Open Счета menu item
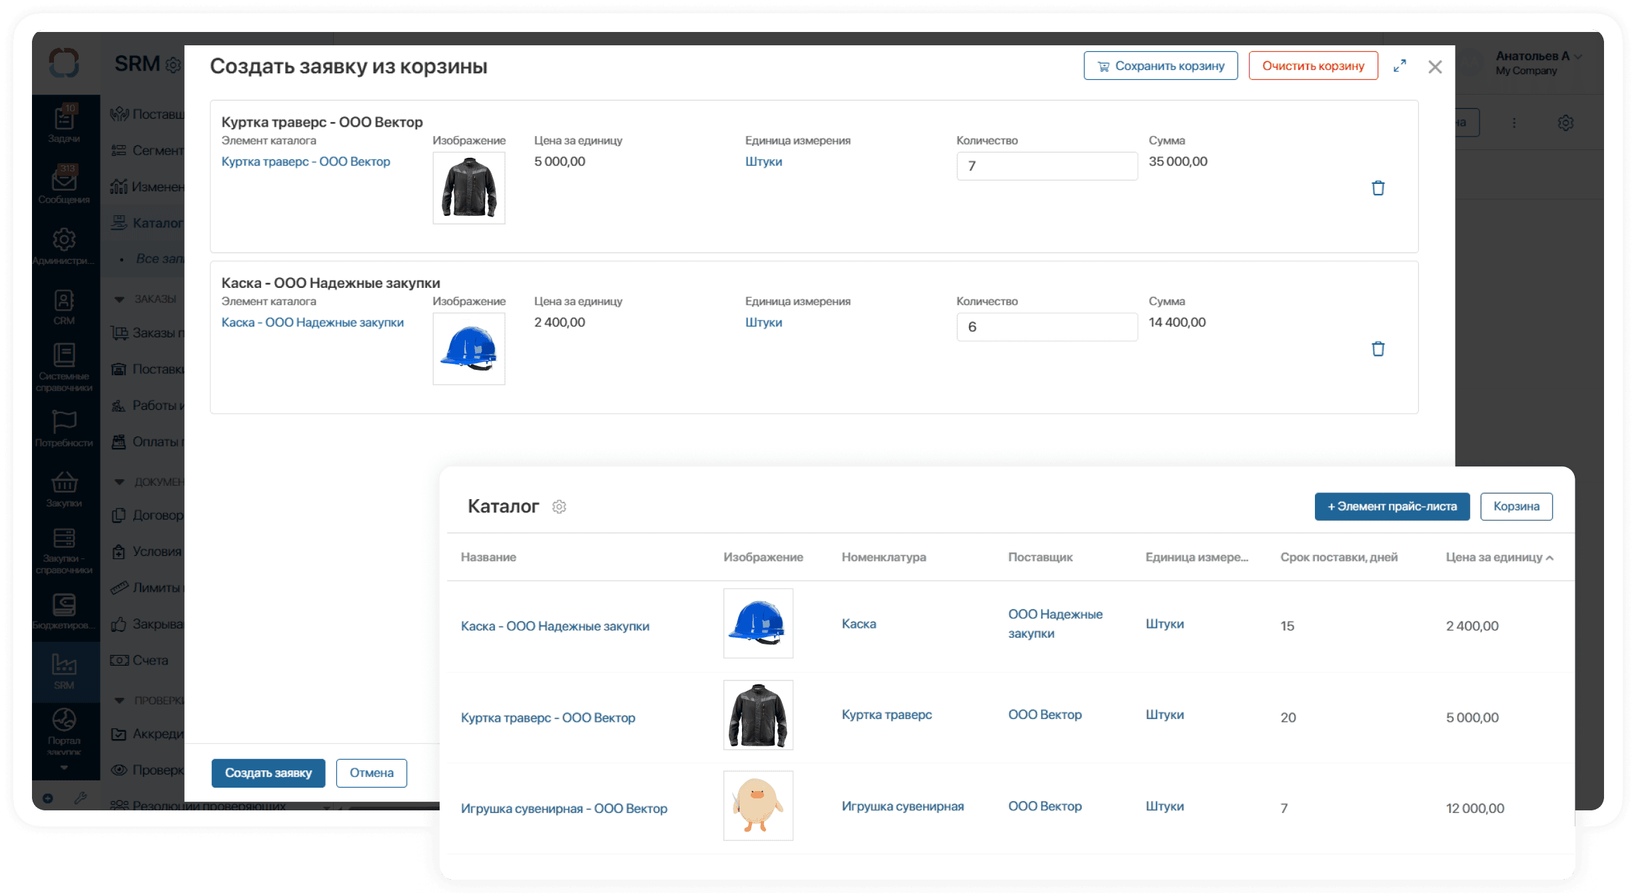Screen dimensions: 1636x893 coord(150,660)
